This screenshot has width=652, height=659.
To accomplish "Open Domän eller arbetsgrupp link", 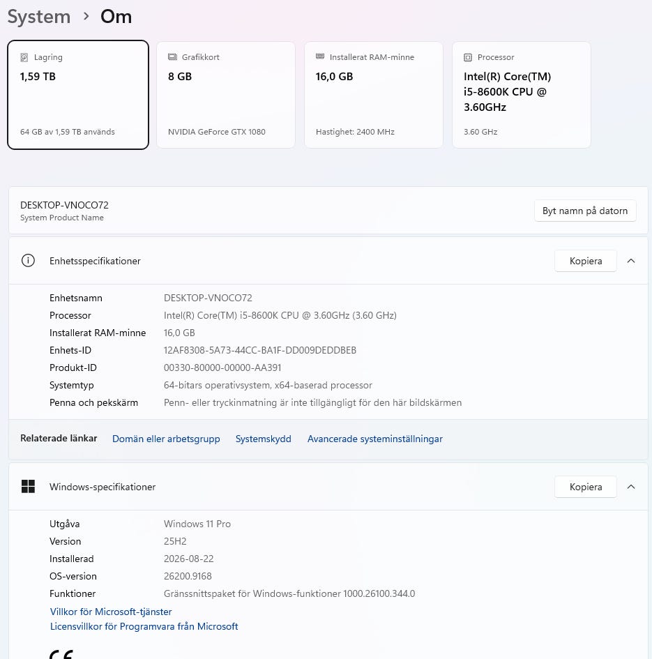I will pyautogui.click(x=166, y=439).
